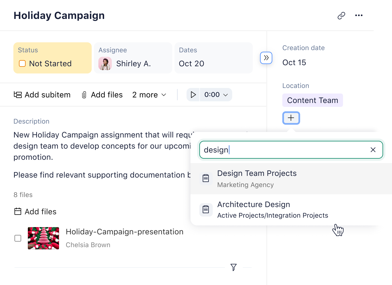Open the Oct 20 dates field
Screen dimensions: 392x285
[x=192, y=63]
